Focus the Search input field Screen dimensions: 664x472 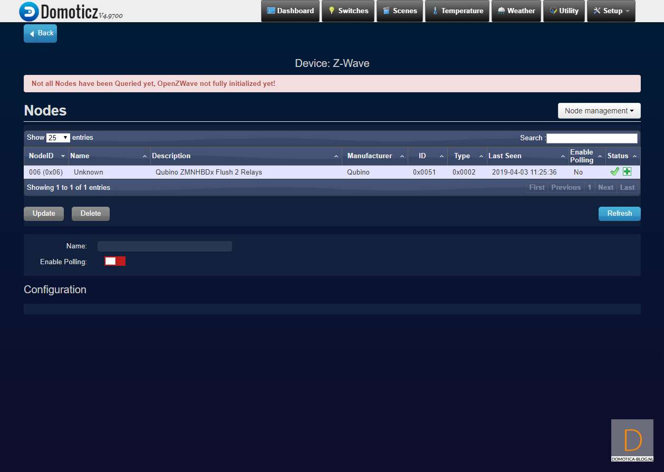click(x=592, y=138)
